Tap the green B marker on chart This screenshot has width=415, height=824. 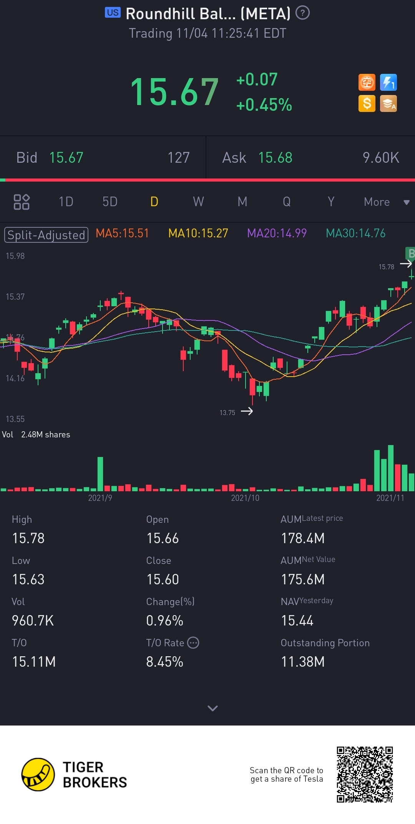coord(410,253)
